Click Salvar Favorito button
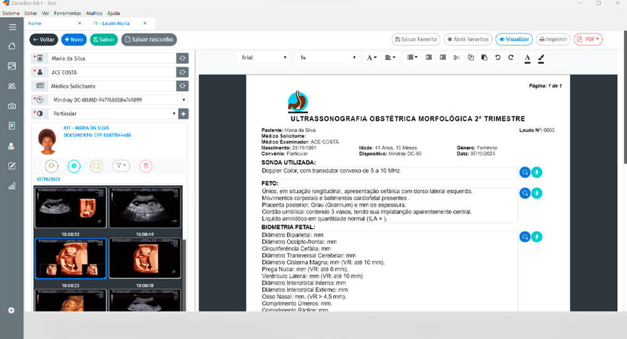 416,39
